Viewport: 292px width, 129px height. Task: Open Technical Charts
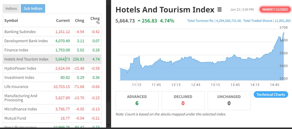tap(271, 95)
